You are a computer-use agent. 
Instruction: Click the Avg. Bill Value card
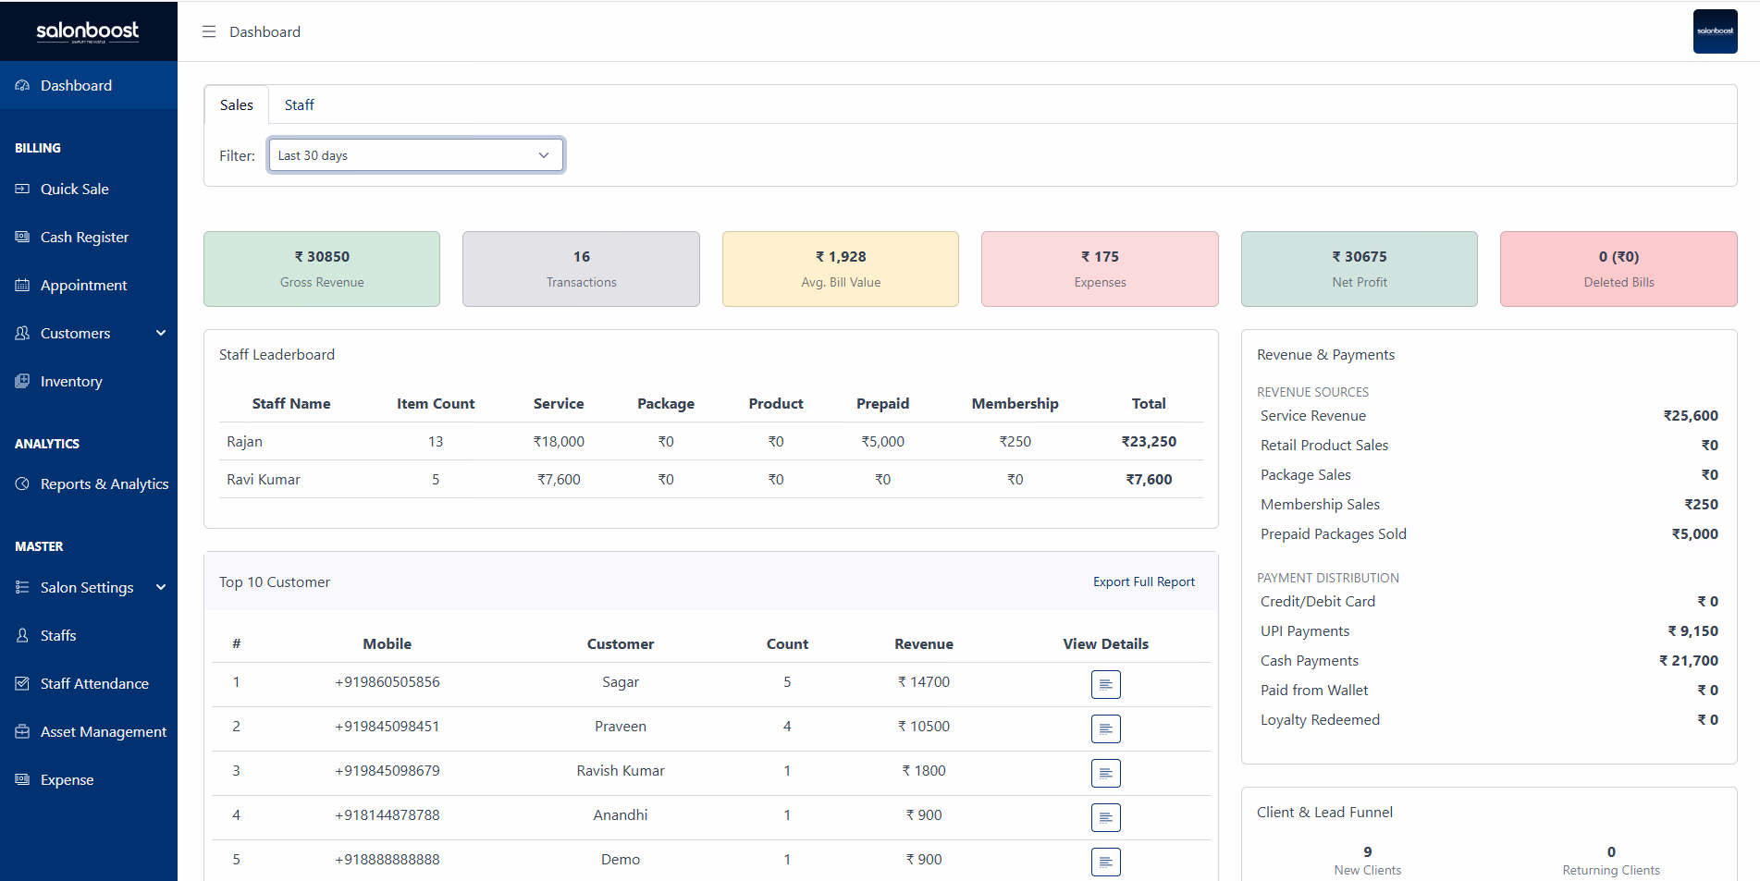coord(841,269)
